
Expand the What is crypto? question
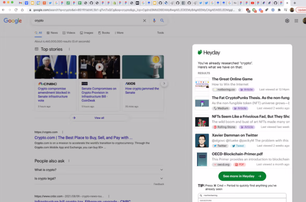click(x=99, y=170)
